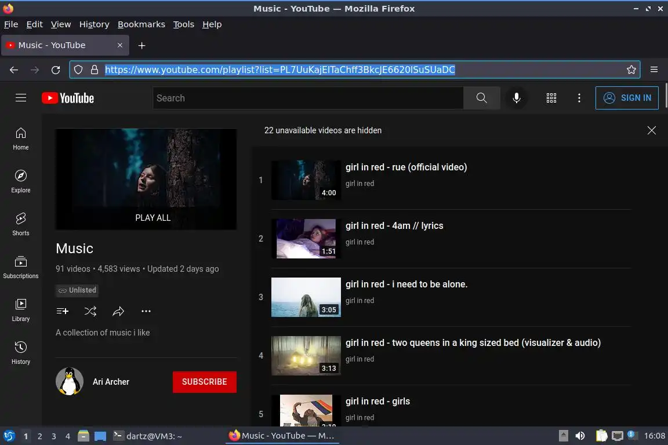Bookmark this page with the star icon
Viewport: 668px width, 445px height.
tap(631, 70)
